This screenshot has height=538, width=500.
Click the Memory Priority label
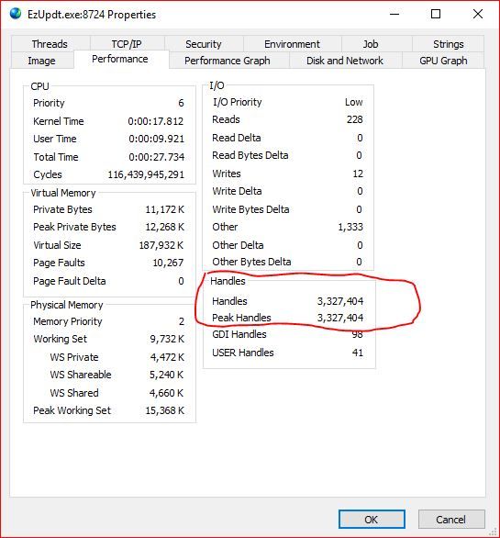pyautogui.click(x=68, y=321)
